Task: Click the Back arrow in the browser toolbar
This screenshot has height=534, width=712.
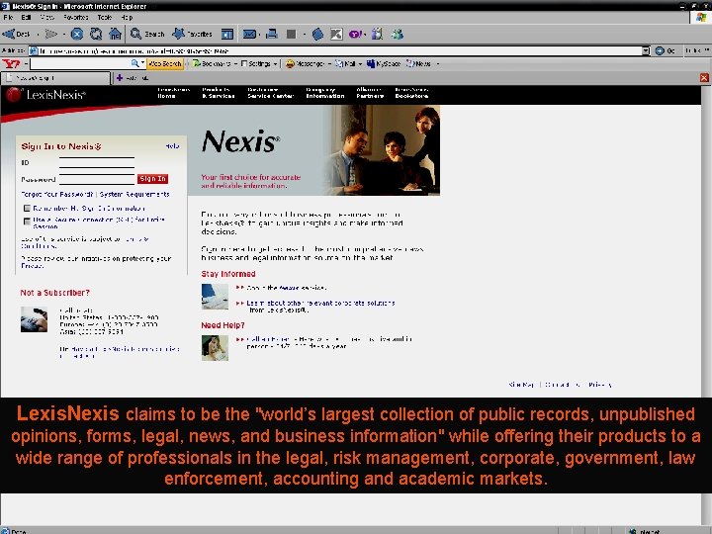Action: (9, 34)
